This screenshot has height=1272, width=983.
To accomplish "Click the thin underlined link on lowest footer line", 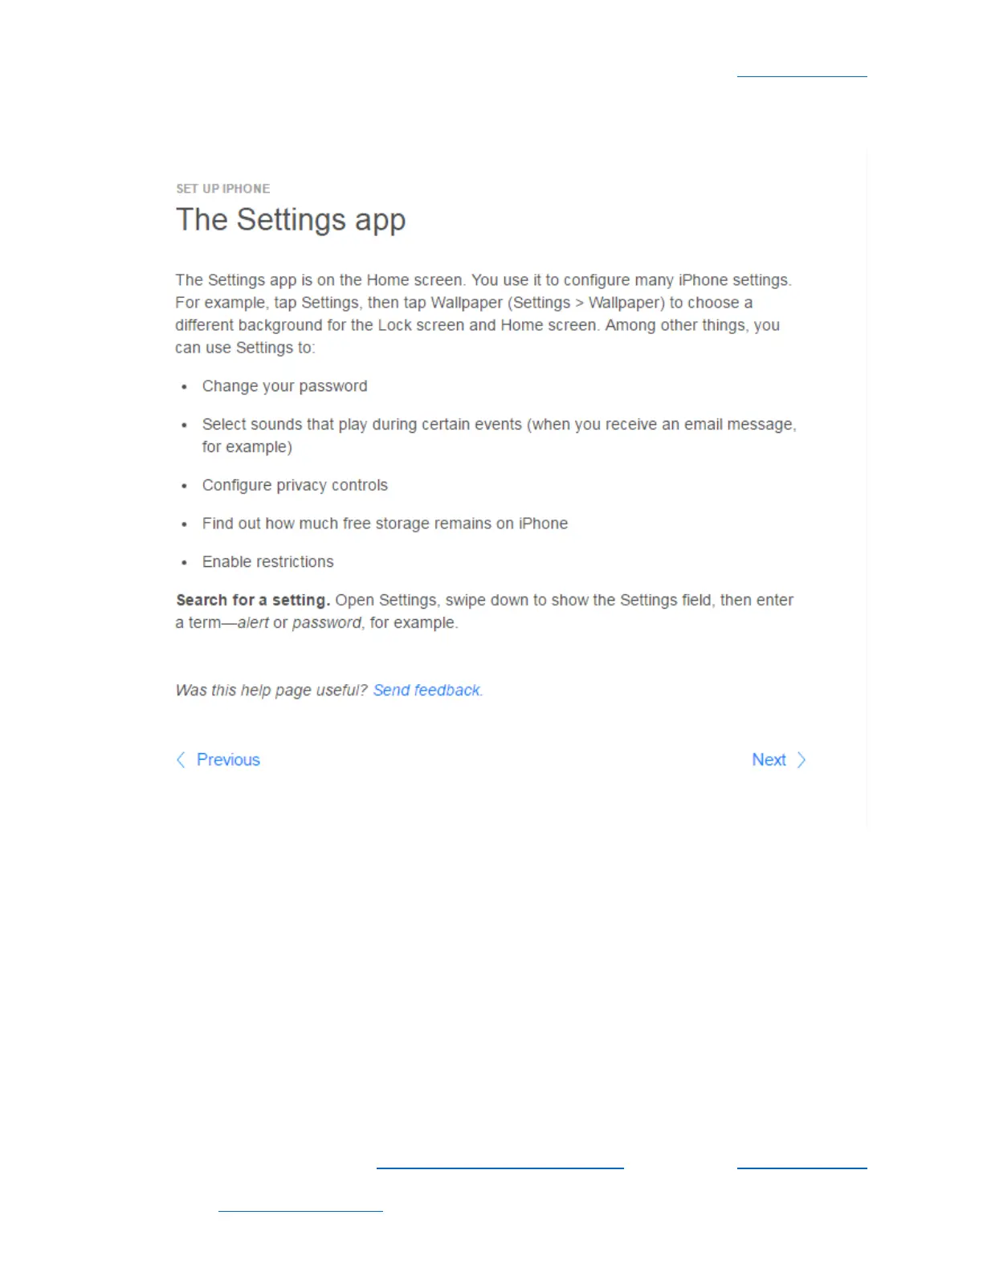I will pyautogui.click(x=300, y=1210).
